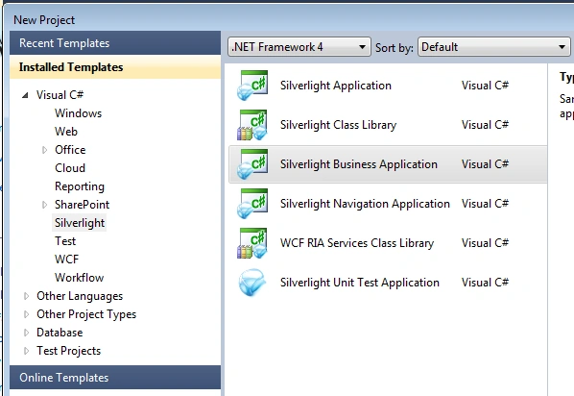Select the WCF RIA Services Class Library icon
Screen dimensions: 574x396
coord(252,243)
